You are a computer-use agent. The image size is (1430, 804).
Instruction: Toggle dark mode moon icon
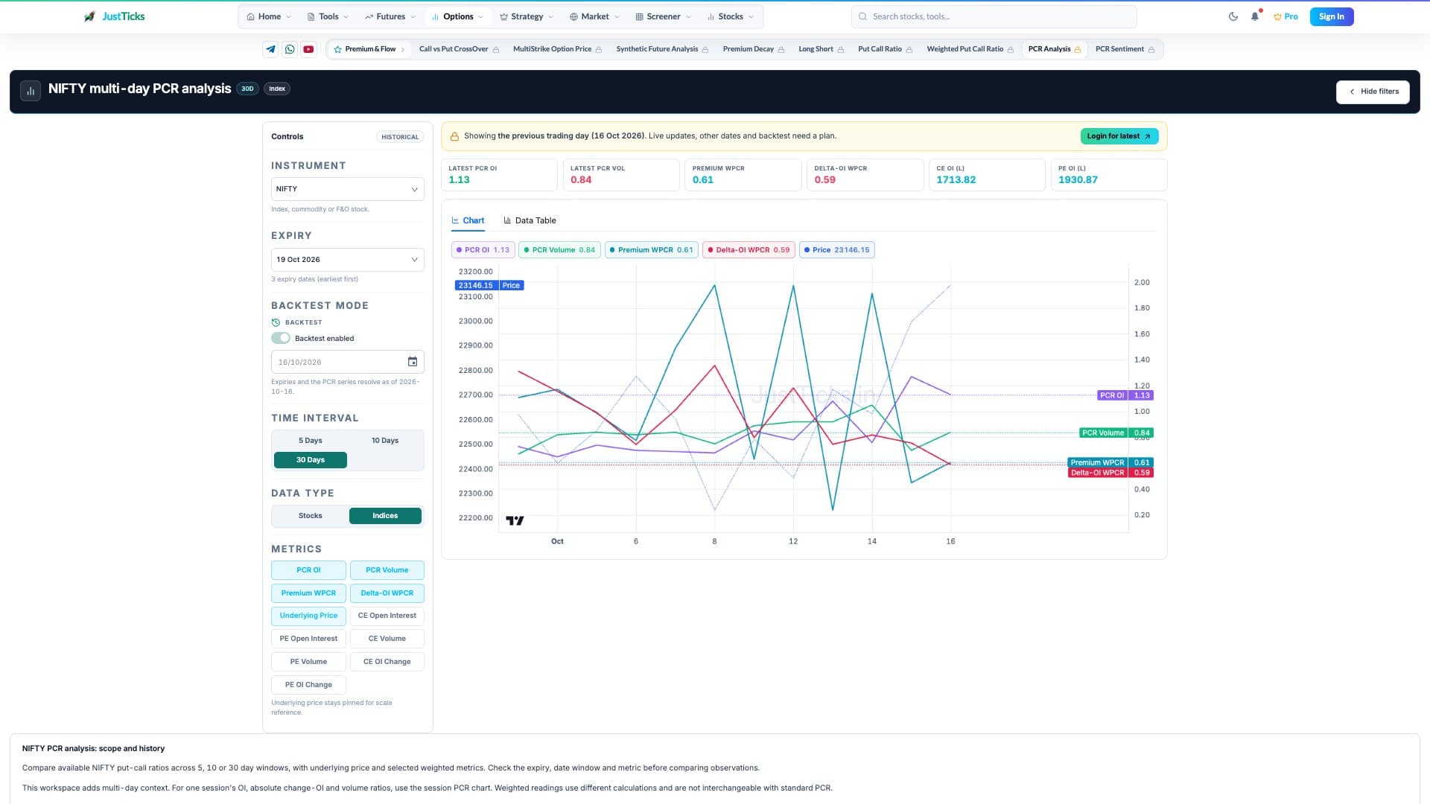click(1233, 16)
